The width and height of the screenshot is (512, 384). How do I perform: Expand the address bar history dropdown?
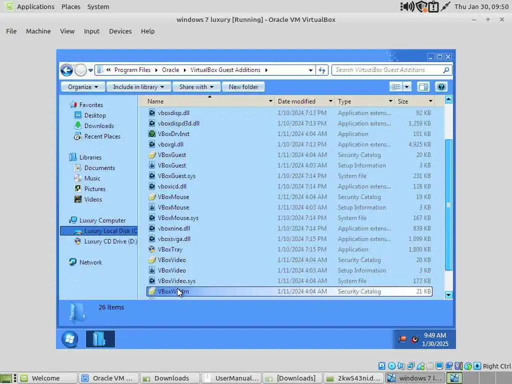pos(310,70)
